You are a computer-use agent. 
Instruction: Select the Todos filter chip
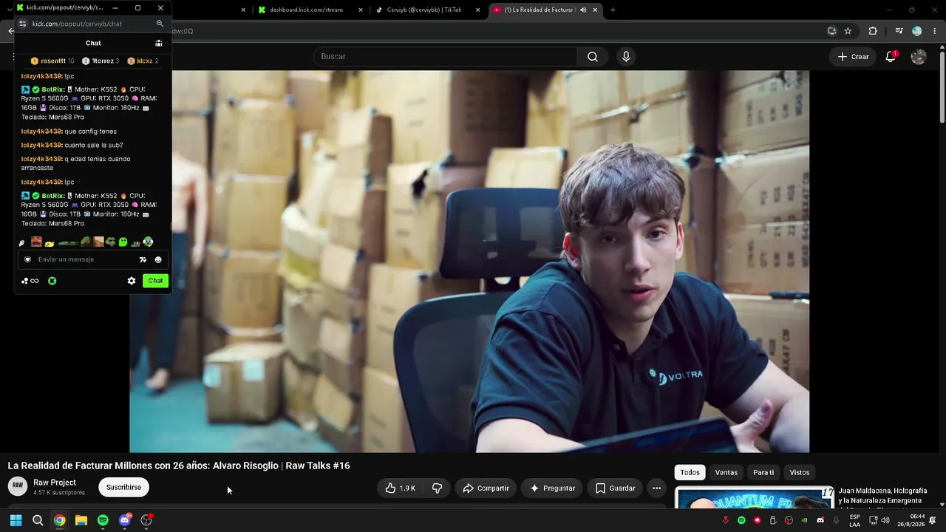tap(690, 472)
